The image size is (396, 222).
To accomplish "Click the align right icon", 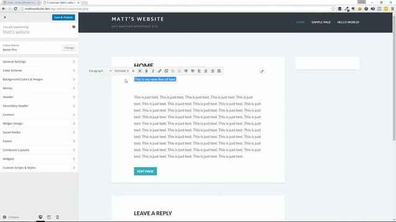I will point(212,71).
